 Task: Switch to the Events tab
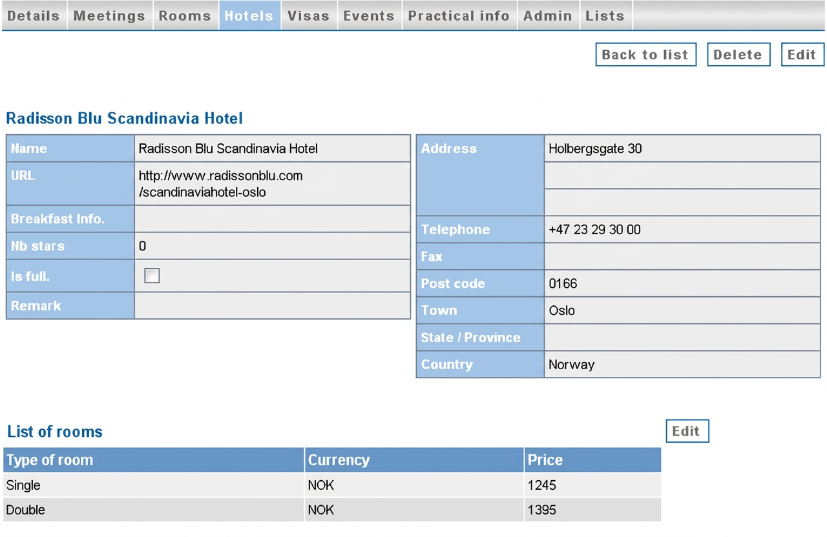click(369, 15)
